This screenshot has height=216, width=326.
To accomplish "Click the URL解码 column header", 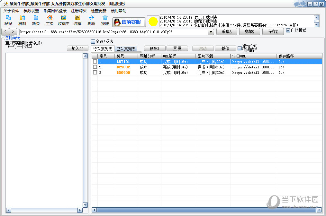I will pos(178,56).
